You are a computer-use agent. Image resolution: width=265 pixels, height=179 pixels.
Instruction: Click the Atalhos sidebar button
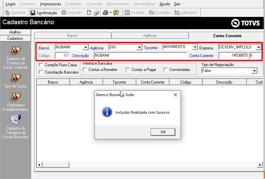coord(15,32)
